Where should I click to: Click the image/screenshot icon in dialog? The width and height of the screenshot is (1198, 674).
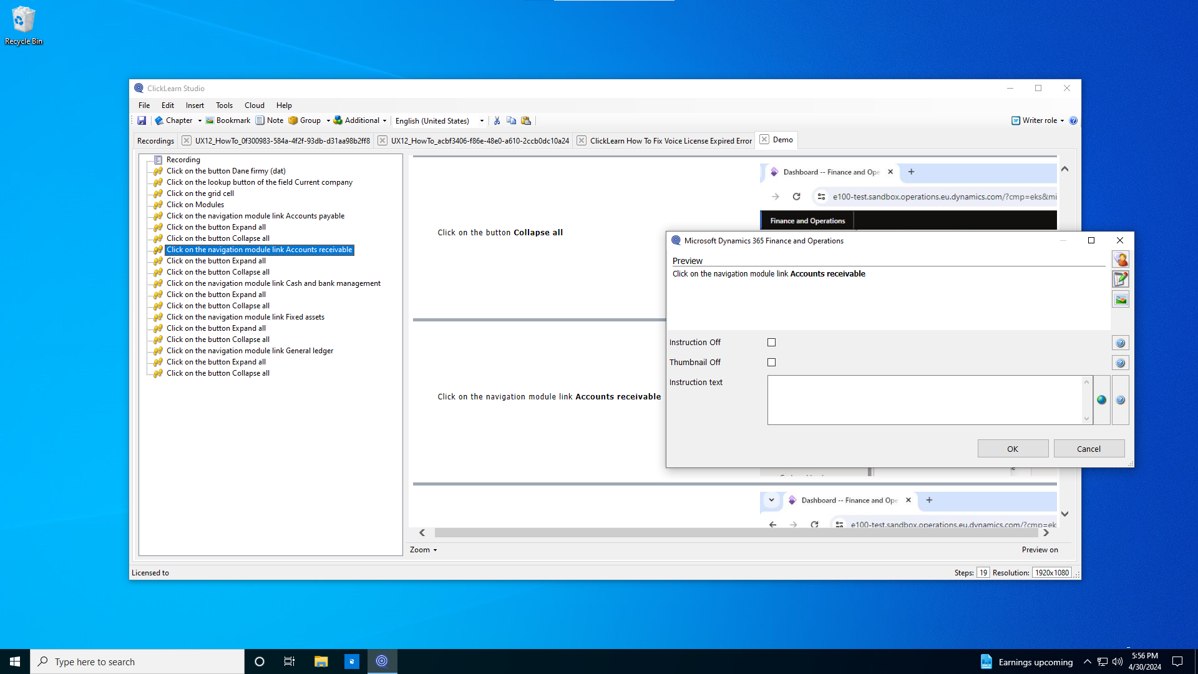coord(1121,299)
